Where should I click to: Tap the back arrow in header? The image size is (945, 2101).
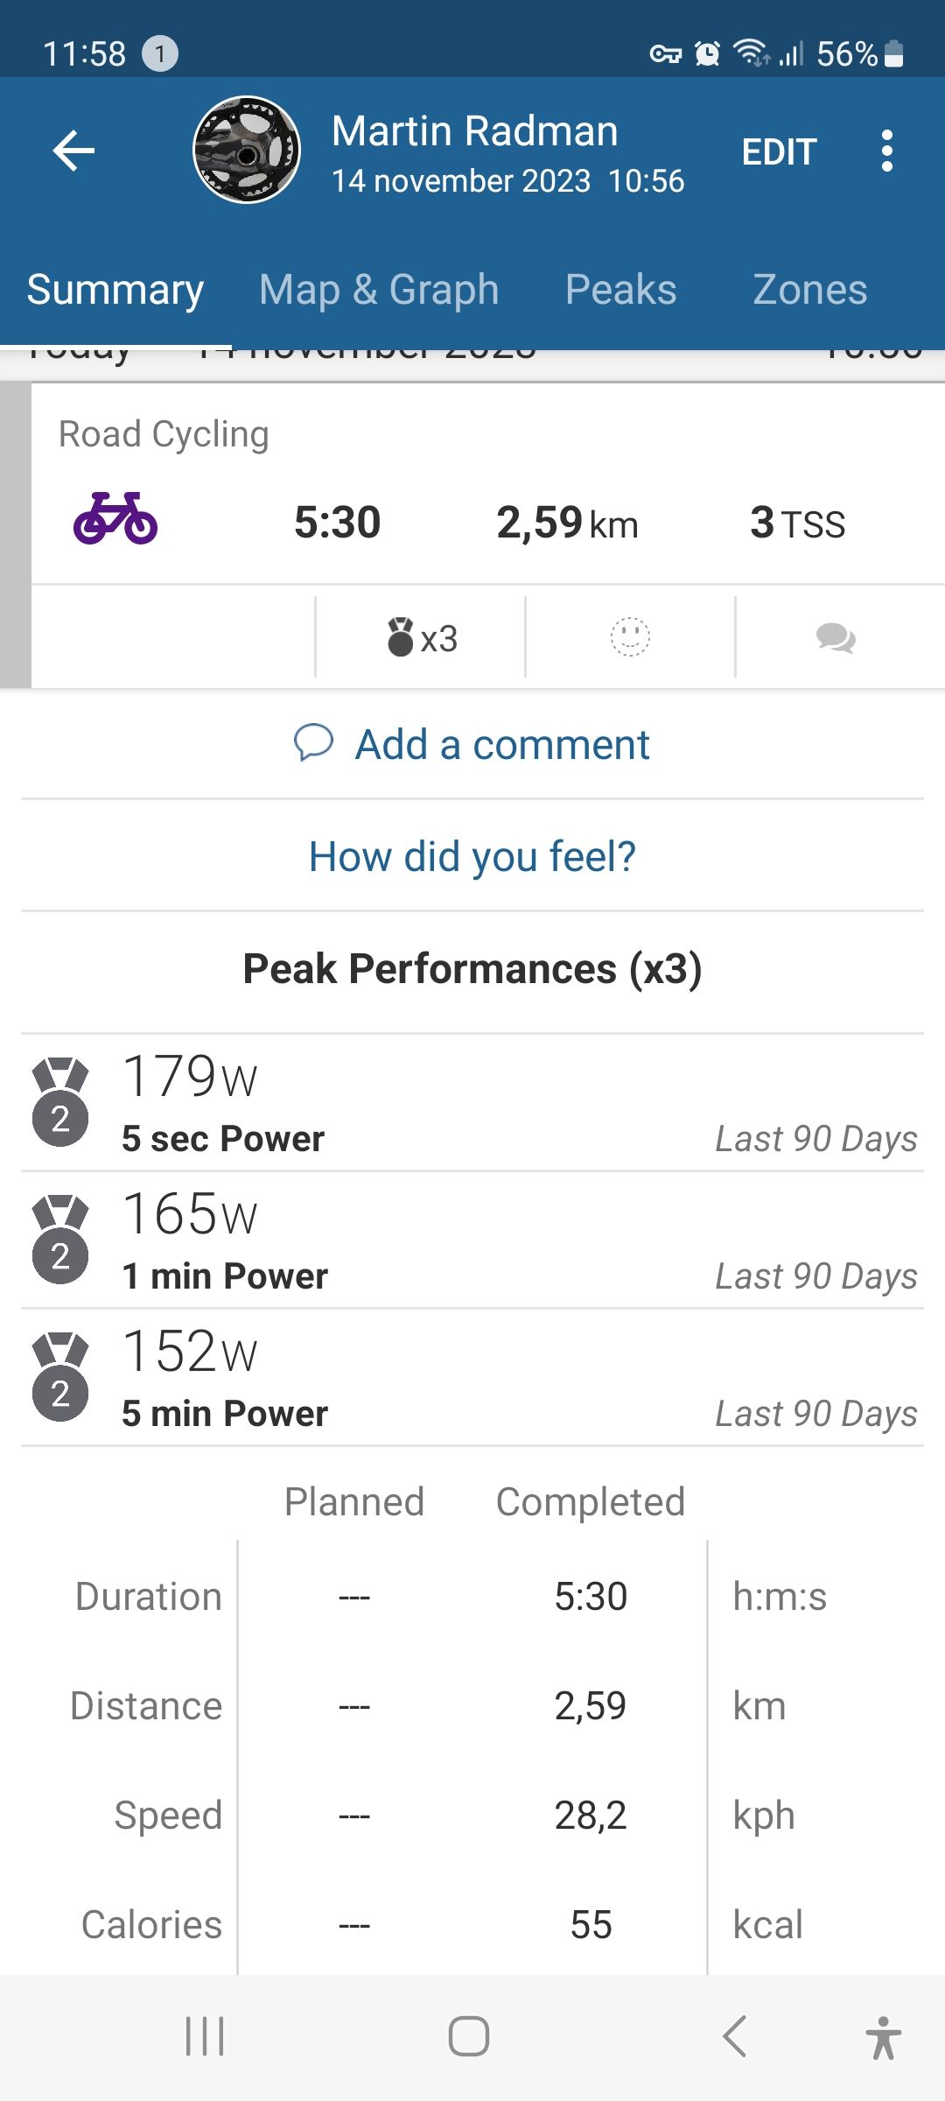coord(73,151)
